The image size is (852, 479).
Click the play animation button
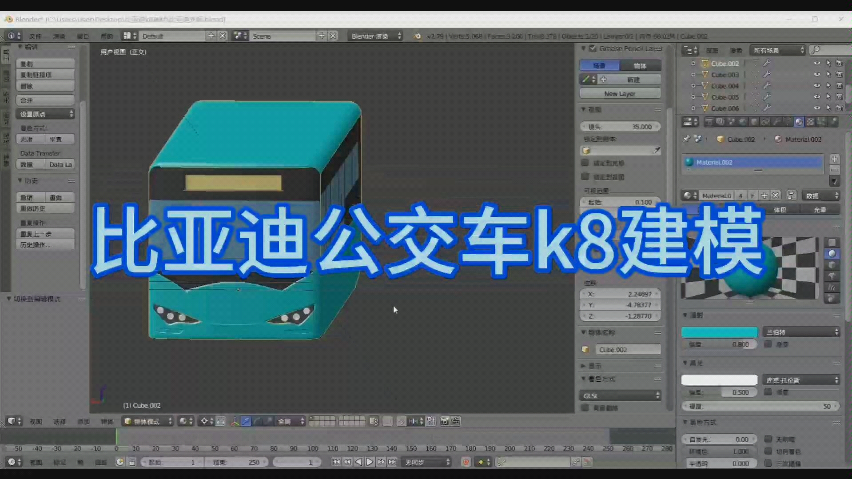(370, 462)
